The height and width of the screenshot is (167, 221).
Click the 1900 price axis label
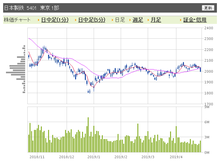tap(209, 82)
